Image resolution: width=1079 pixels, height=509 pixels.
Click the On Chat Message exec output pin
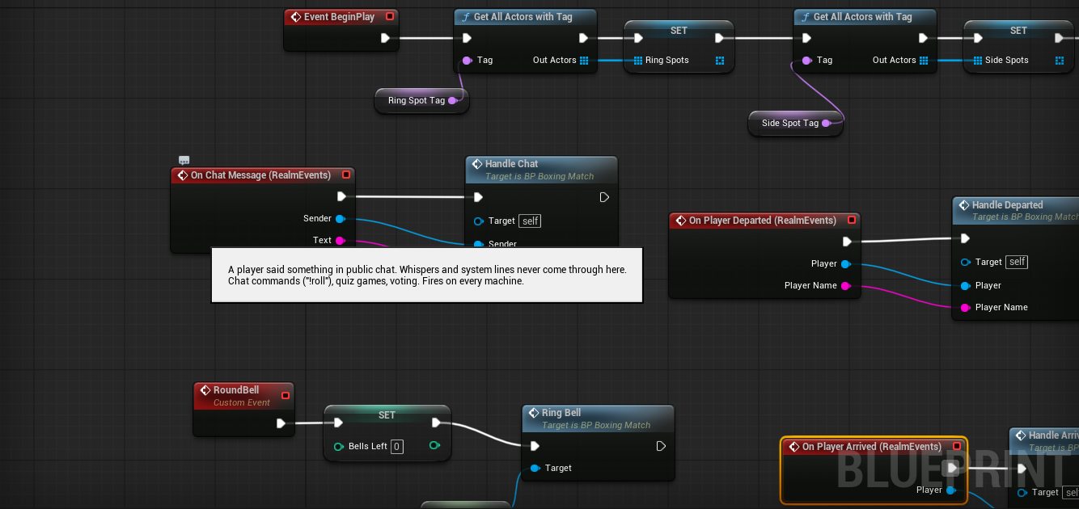pyautogui.click(x=341, y=196)
